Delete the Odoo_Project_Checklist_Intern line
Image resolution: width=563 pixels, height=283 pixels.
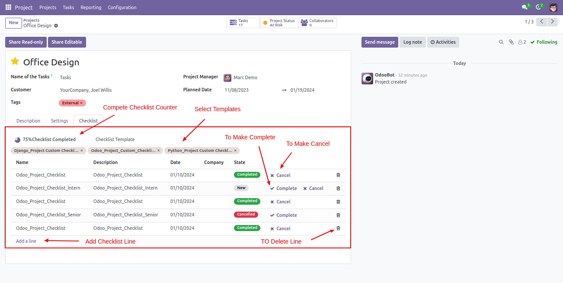(x=338, y=188)
